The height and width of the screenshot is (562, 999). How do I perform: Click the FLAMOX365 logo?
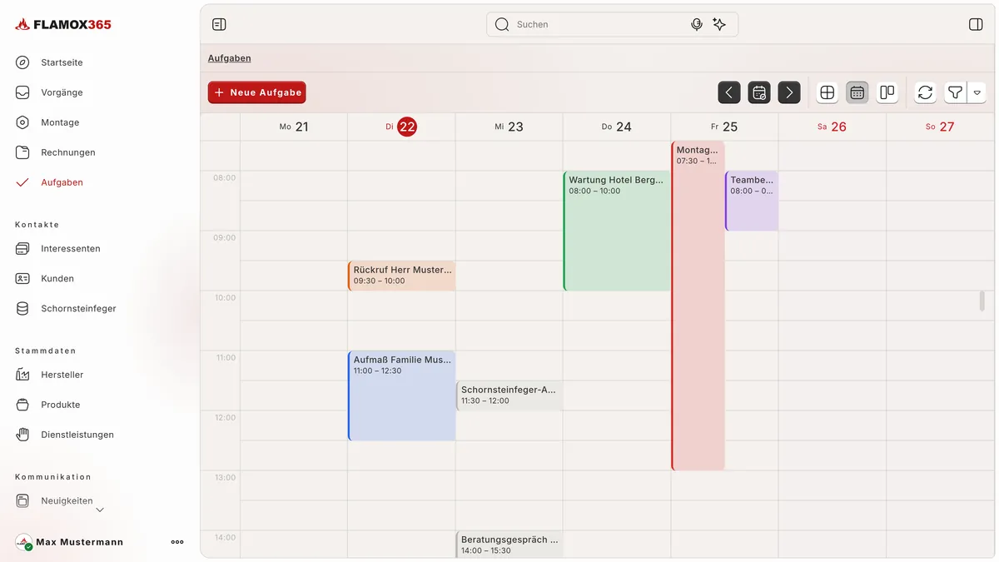pos(63,24)
